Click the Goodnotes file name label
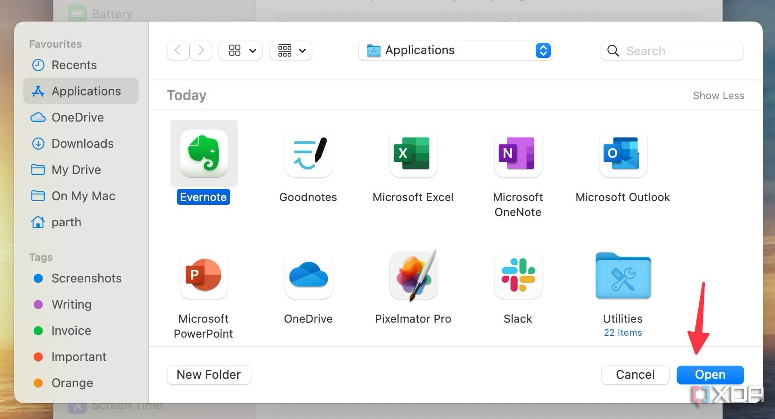The image size is (775, 419). (x=308, y=197)
